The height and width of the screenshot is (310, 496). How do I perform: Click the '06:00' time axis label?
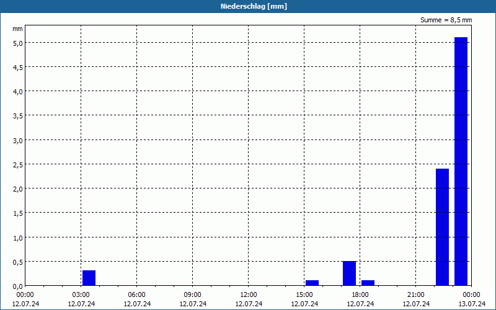click(x=136, y=295)
